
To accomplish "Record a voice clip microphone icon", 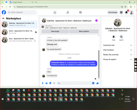I will (x=42, y=83).
